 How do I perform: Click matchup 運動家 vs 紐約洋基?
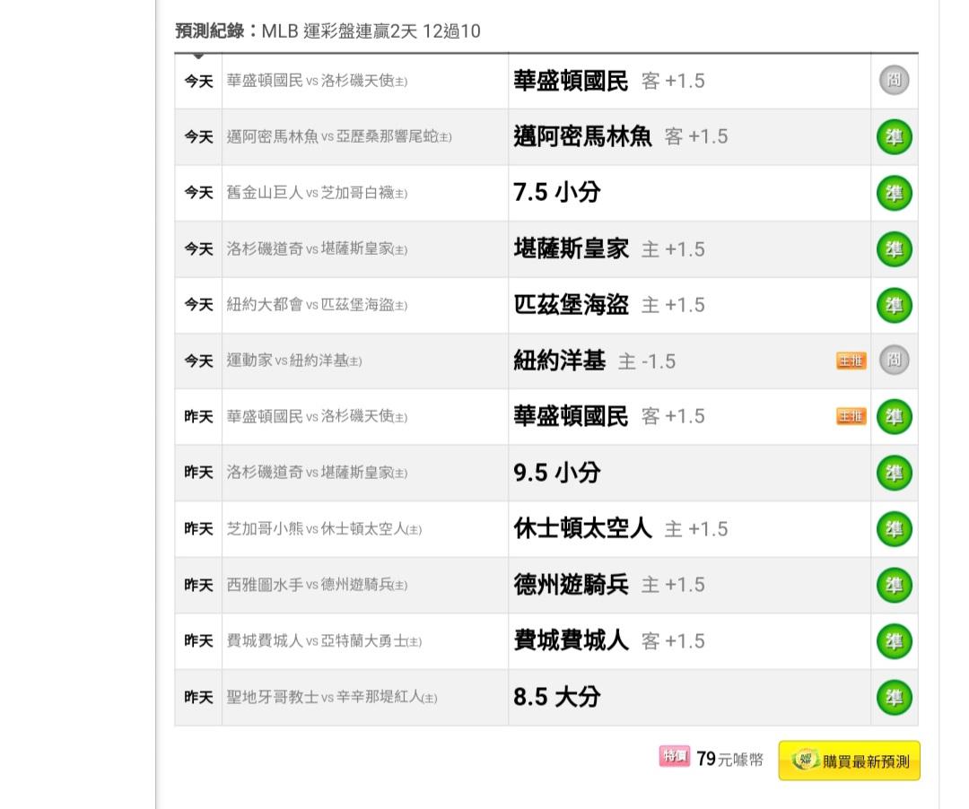pos(294,361)
